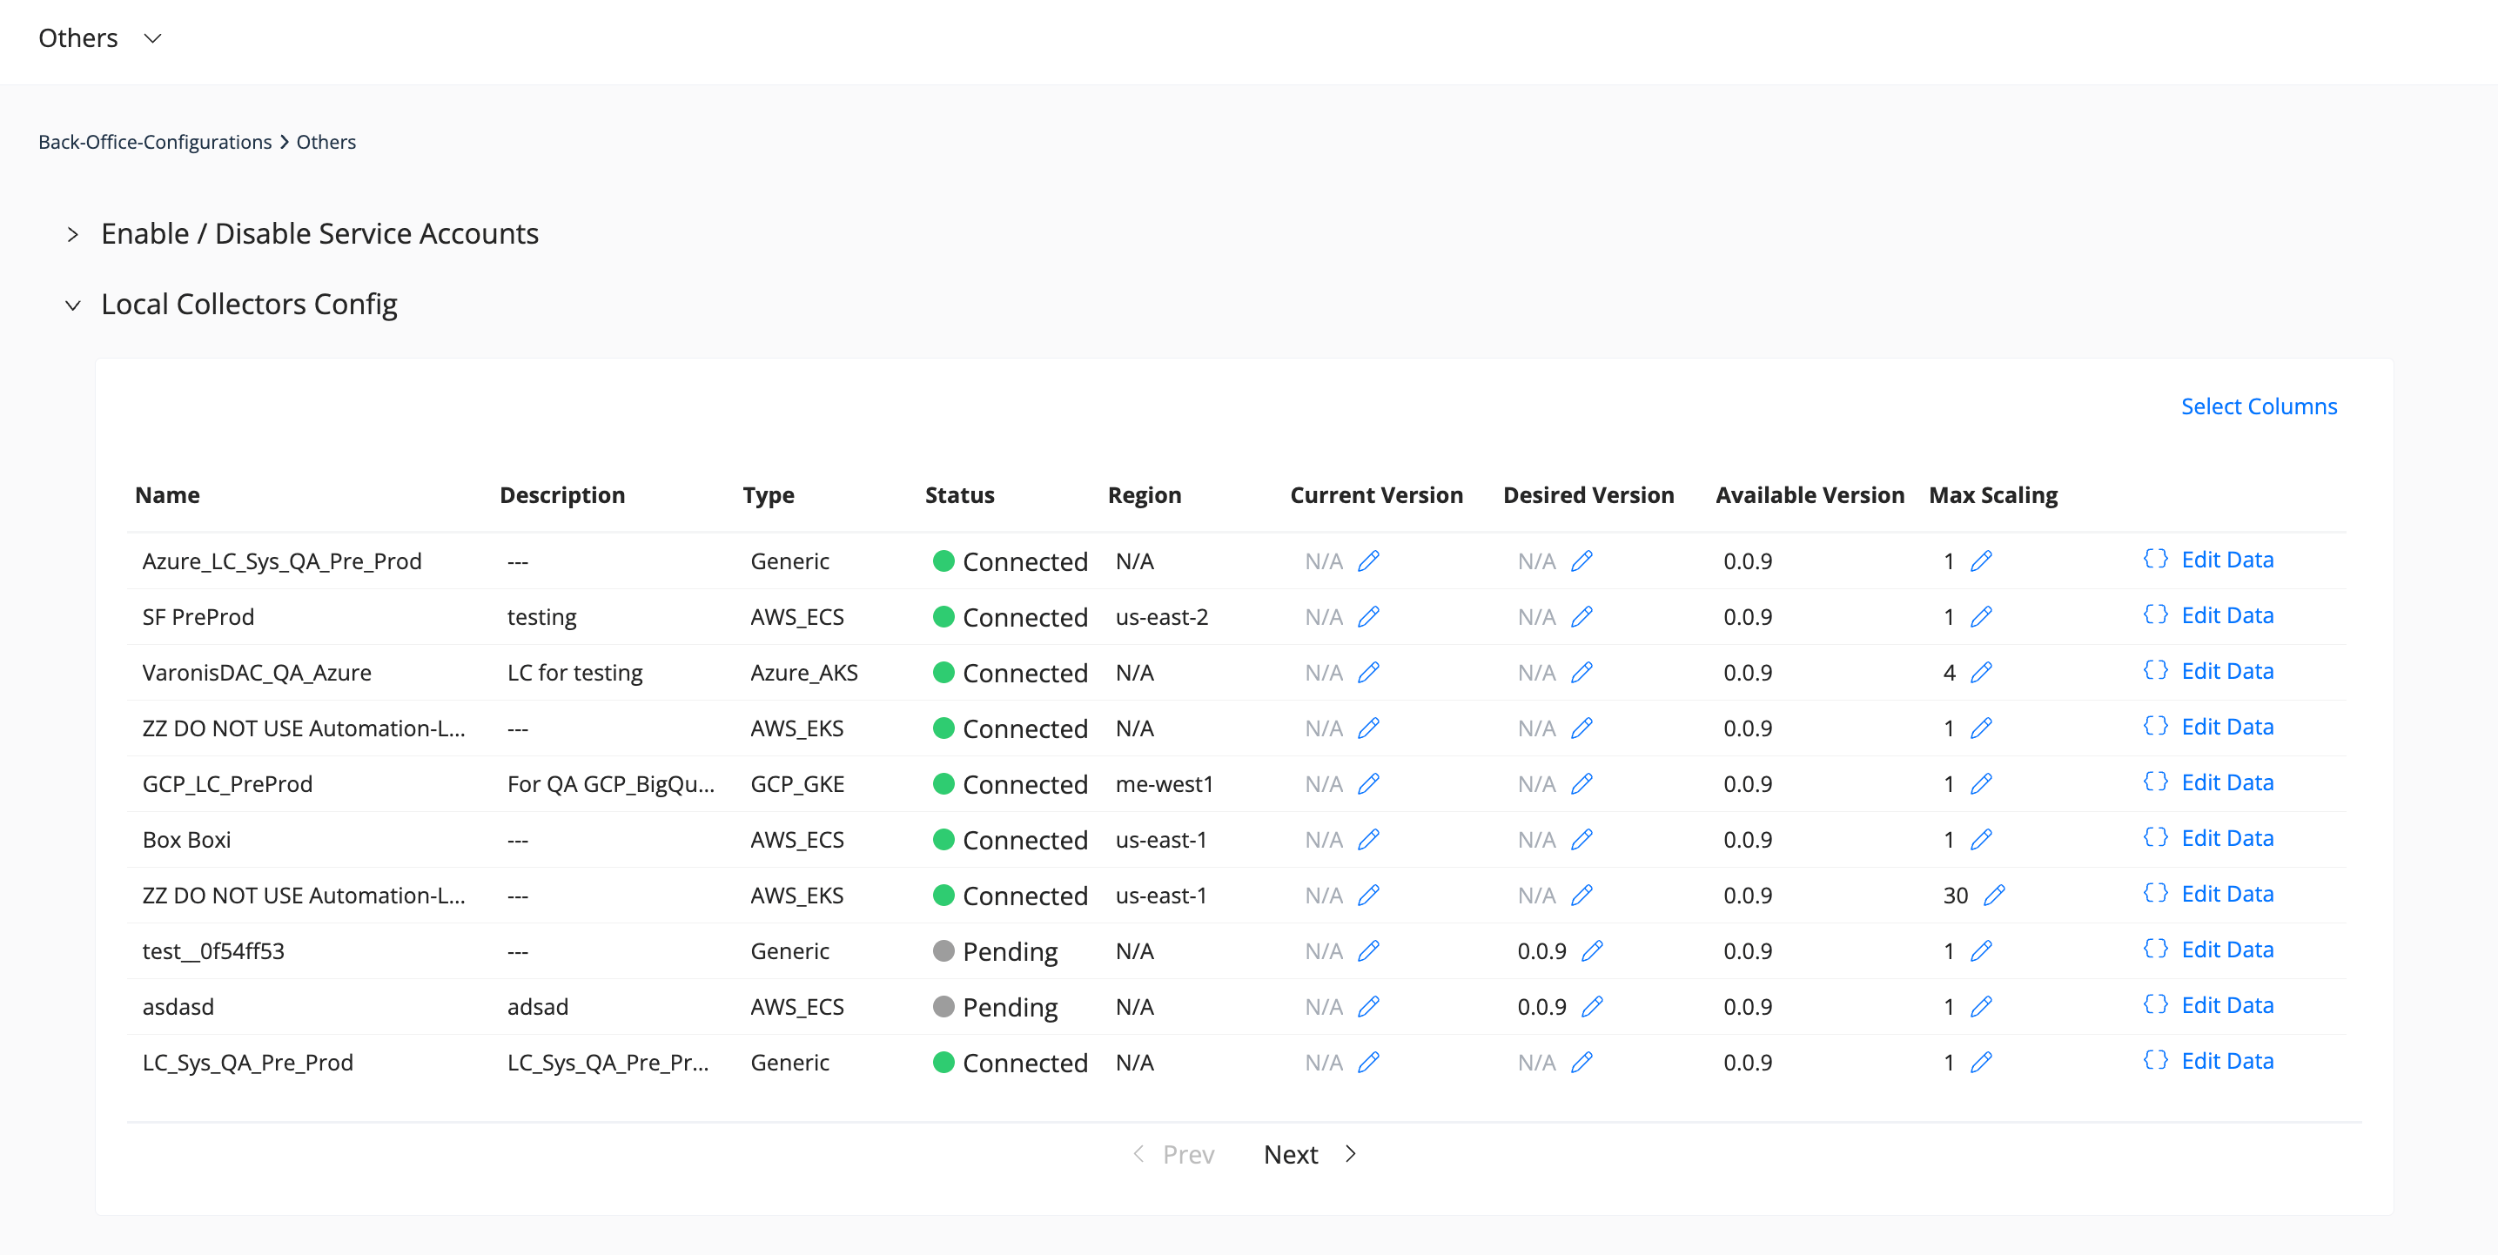Open the Select Columns link
This screenshot has height=1255, width=2498.
[2259, 406]
